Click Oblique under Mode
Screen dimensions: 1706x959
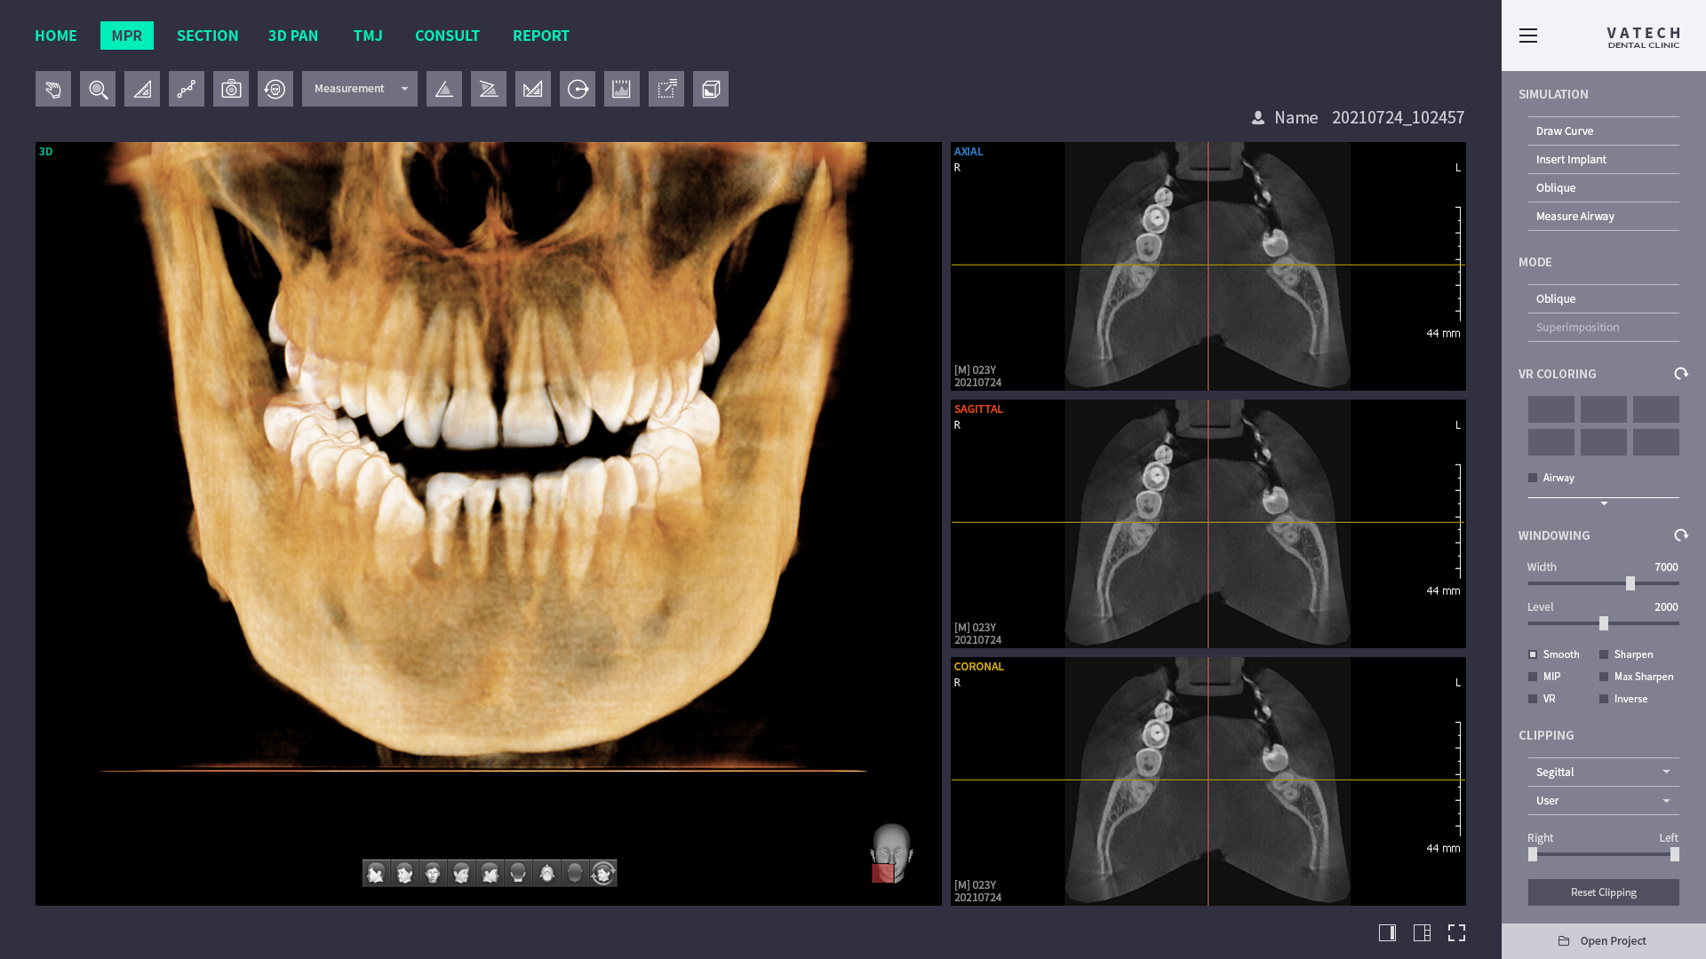click(1604, 299)
